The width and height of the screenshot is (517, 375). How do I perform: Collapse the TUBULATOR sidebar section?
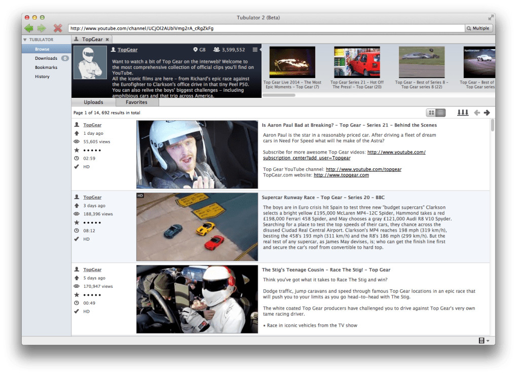25,40
